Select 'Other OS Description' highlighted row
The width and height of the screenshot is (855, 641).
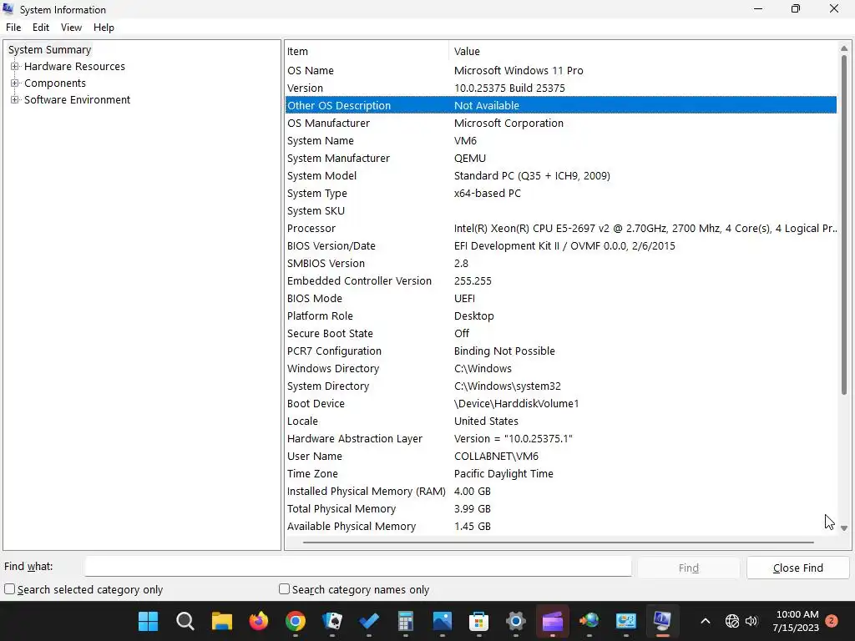(x=561, y=105)
